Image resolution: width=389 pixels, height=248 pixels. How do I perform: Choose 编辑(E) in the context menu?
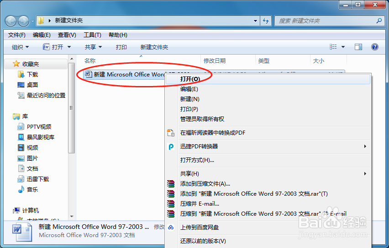[268, 89]
